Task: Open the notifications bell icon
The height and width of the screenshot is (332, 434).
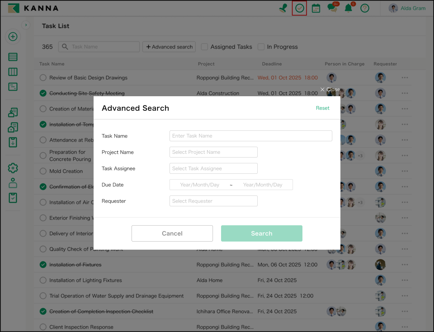Action: pyautogui.click(x=348, y=8)
